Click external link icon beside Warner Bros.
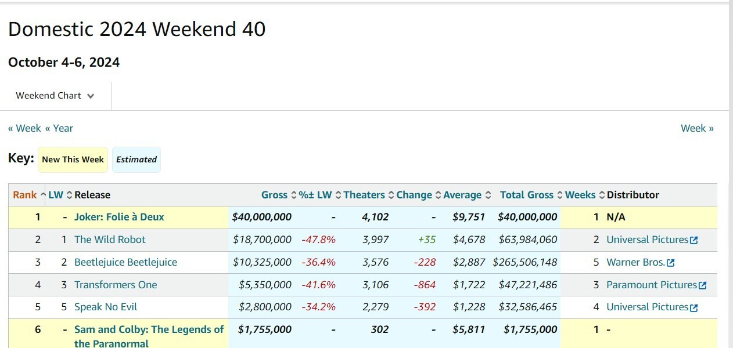 671,263
